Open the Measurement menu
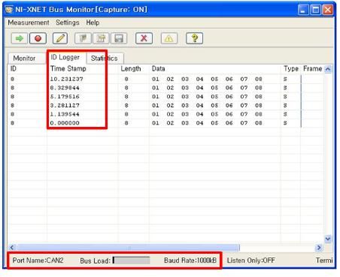The image size is (340, 277). (x=29, y=23)
